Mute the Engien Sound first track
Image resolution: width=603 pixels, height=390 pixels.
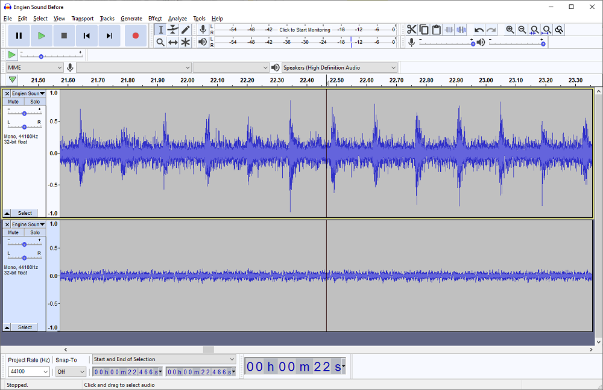[13, 102]
